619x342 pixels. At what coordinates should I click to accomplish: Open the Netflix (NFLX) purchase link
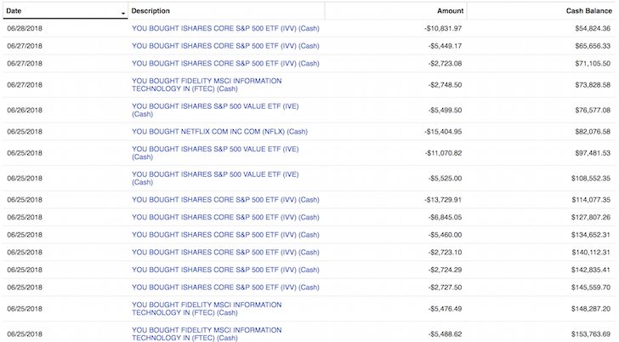[x=219, y=132]
